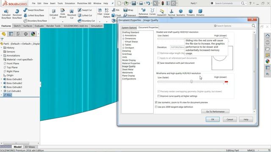The width and height of the screenshot is (271, 152).
Task: Open the ConfigurationManager tab icon
Action: tap(18, 34)
